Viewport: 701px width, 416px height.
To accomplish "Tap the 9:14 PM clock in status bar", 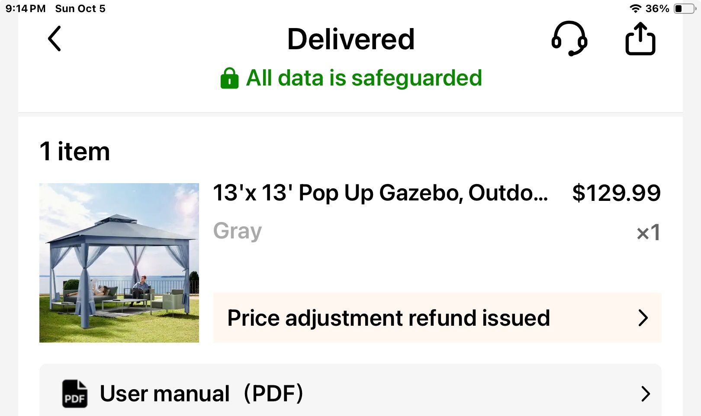I will (25, 9).
